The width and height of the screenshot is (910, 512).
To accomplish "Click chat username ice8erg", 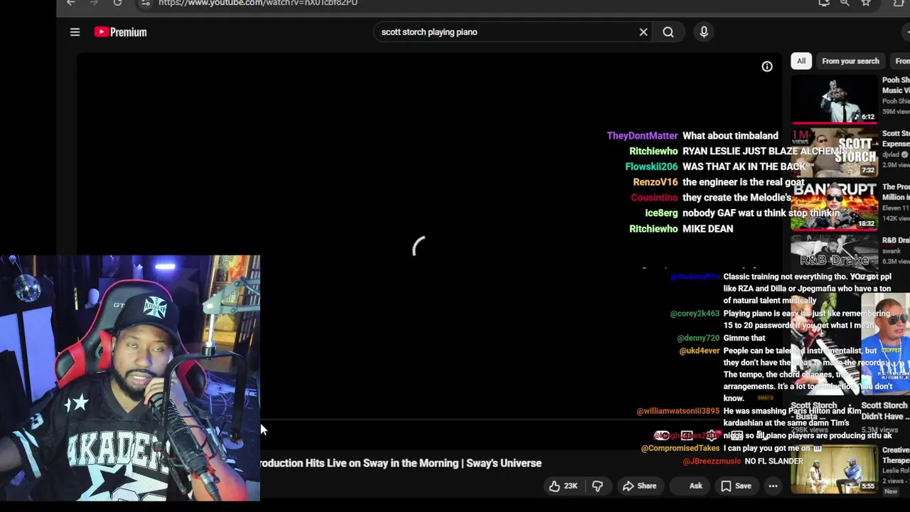I will click(661, 213).
